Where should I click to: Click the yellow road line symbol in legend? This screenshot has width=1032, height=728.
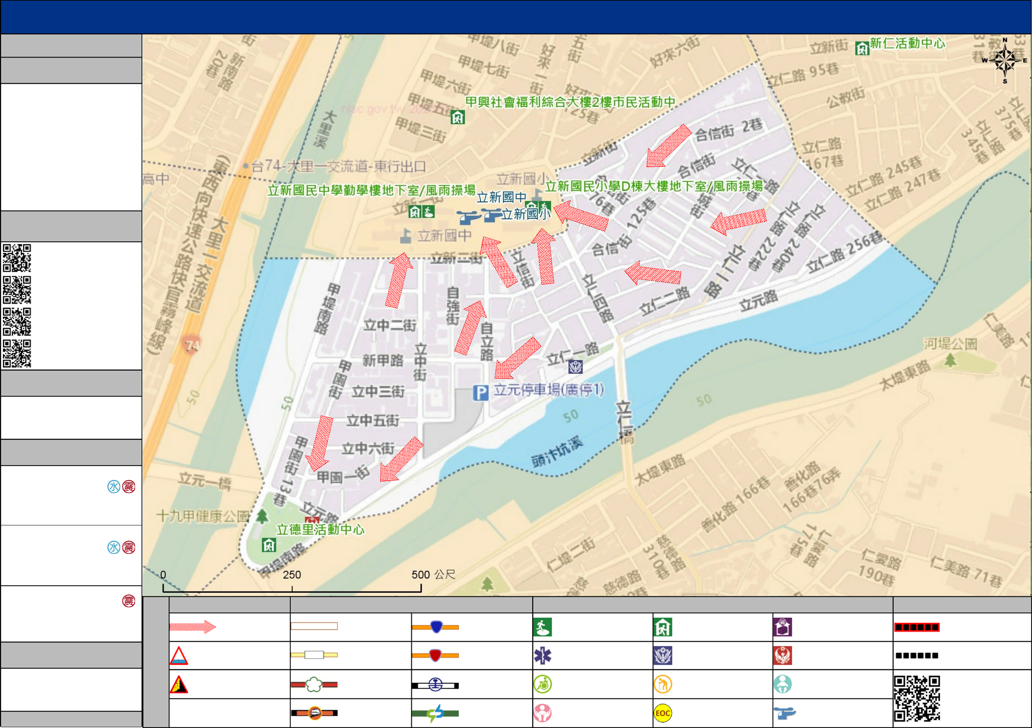click(314, 655)
